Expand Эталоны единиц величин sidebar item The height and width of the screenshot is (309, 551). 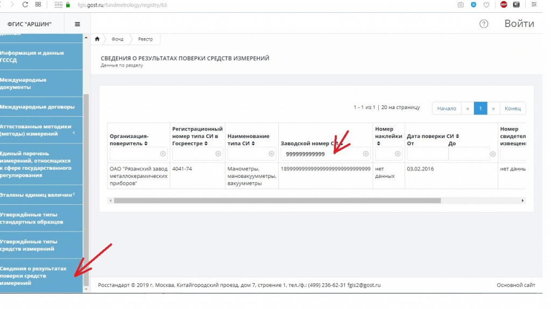pos(74,194)
